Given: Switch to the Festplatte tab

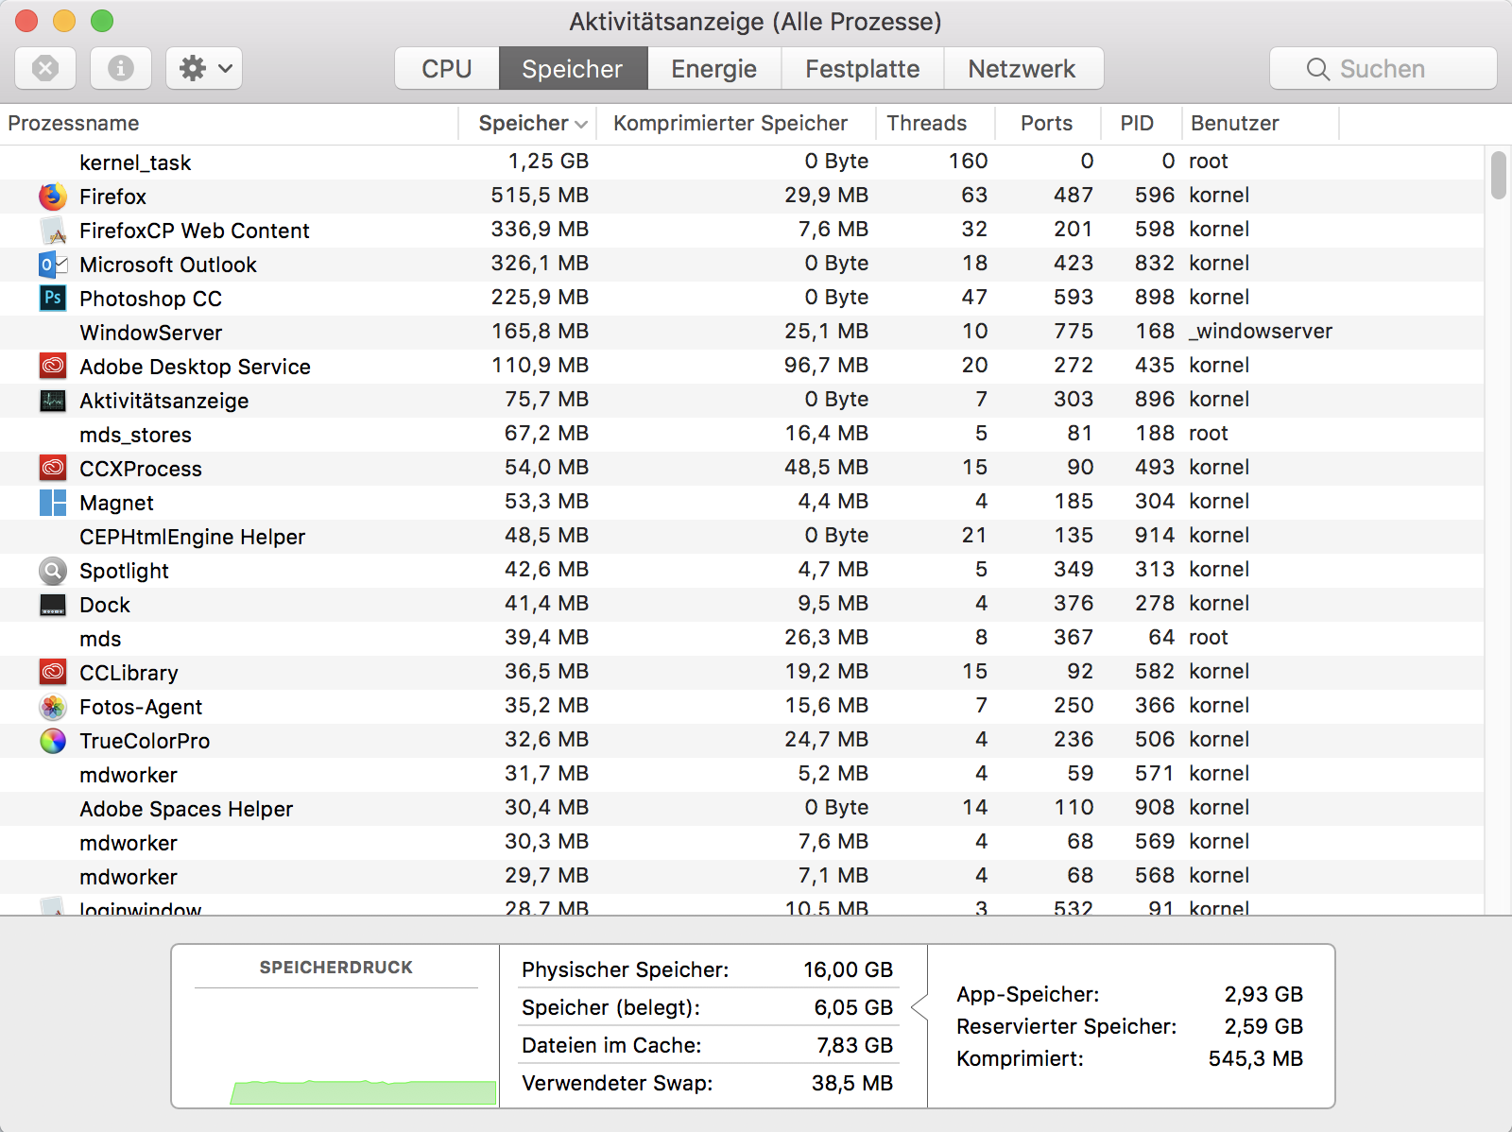Looking at the screenshot, I should pos(863,68).
